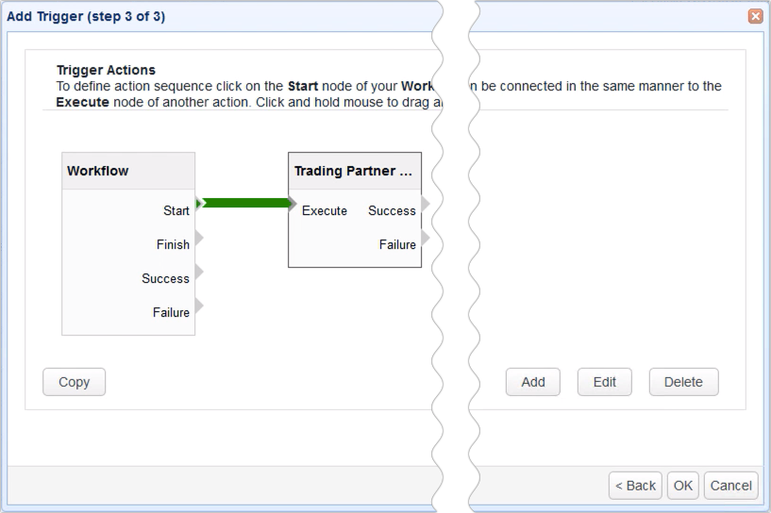This screenshot has height=513, width=771.
Task: Add a new trigger action
Action: (x=533, y=382)
